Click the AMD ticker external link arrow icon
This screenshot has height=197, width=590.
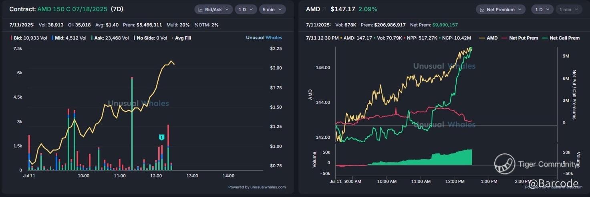coord(324,9)
